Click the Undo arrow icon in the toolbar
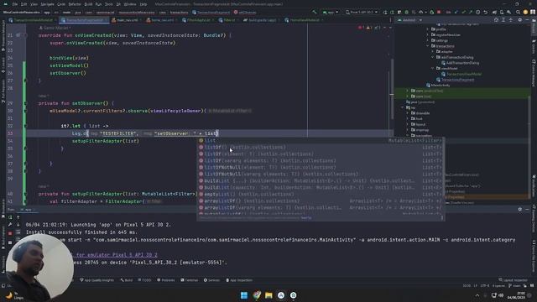537x302 pixels. pos(485,13)
